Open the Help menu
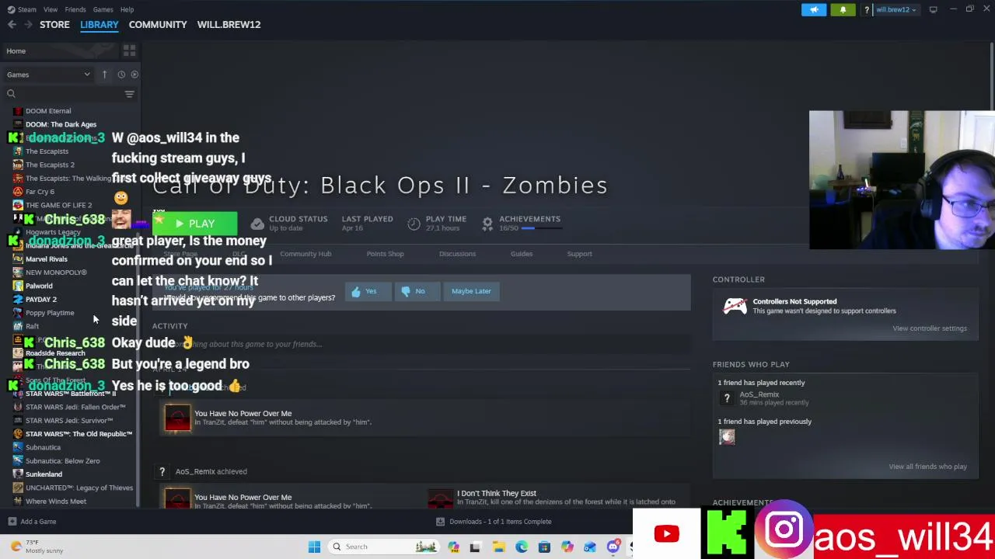995x559 pixels. (127, 9)
